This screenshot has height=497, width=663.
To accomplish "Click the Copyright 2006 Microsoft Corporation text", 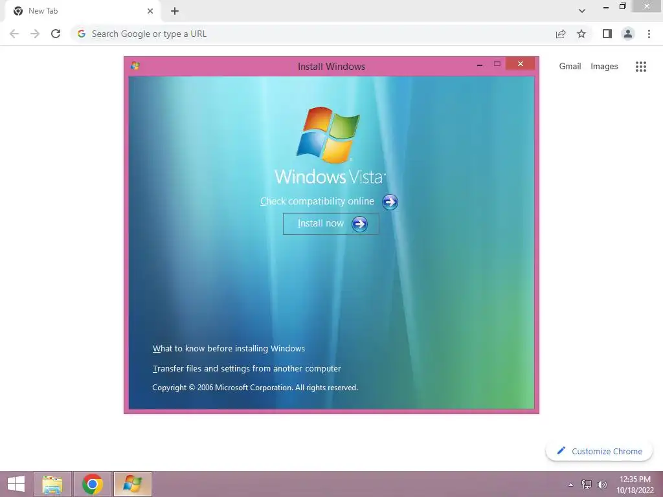I will pyautogui.click(x=255, y=388).
